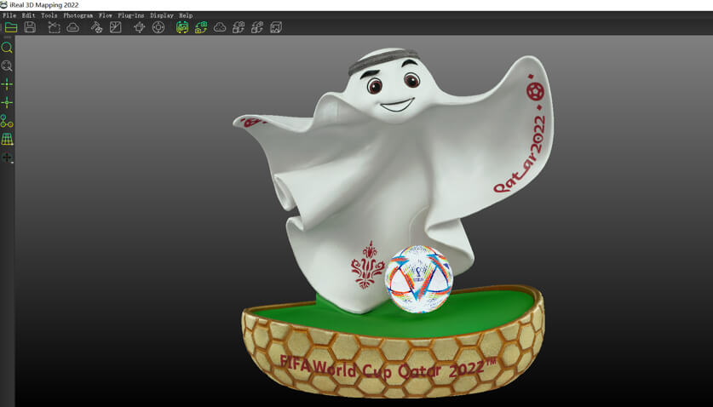
Task: Click the green two-camera swap icon
Action: [x=201, y=27]
